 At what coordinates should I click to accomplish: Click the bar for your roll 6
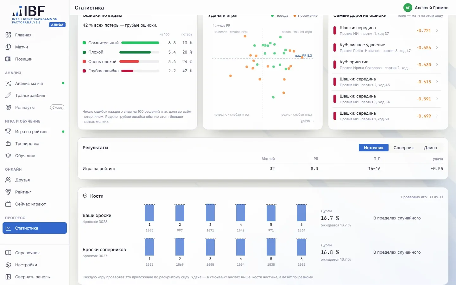tap(301, 213)
